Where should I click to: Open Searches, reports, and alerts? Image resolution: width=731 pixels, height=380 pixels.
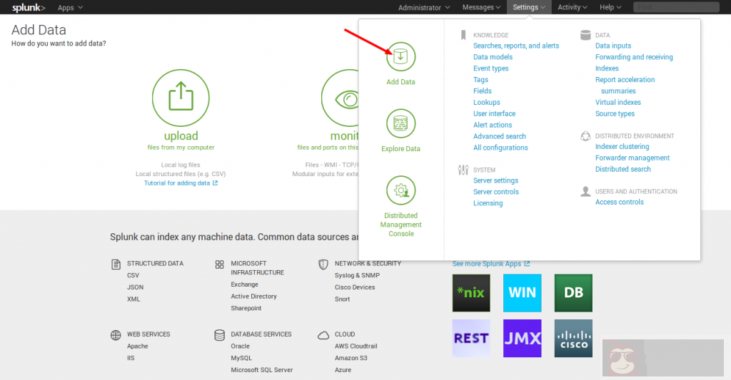[516, 46]
